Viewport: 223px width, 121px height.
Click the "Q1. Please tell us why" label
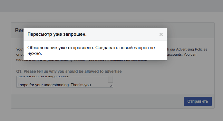69,71
